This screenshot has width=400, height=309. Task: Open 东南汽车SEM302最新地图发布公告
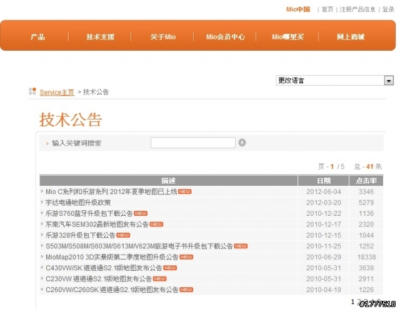pyautogui.click(x=97, y=224)
